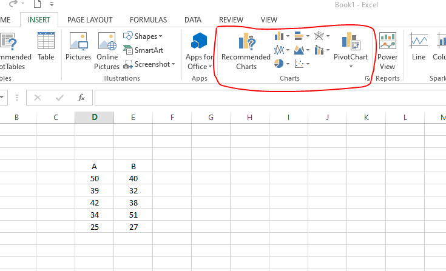Image resolution: width=446 pixels, height=271 pixels.
Task: Click the Power View icon
Action: coord(387,52)
